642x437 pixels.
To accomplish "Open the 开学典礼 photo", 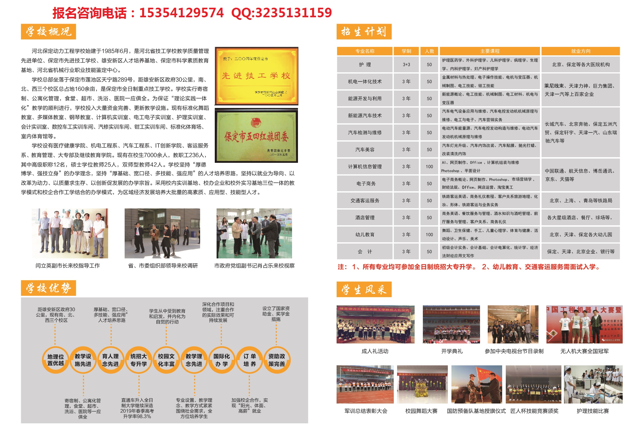I will (x=451, y=324).
